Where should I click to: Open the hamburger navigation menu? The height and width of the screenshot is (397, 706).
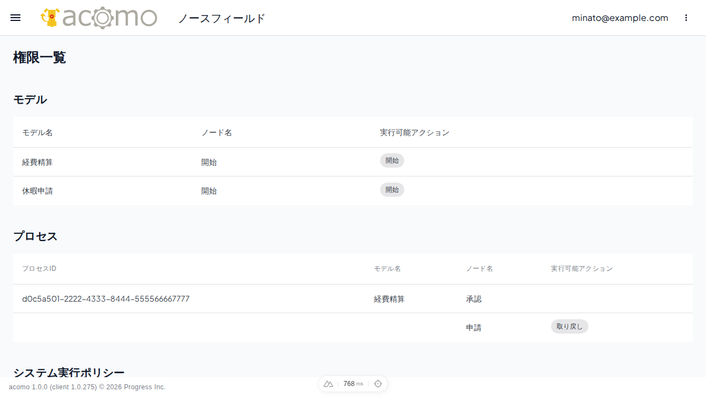pos(15,18)
